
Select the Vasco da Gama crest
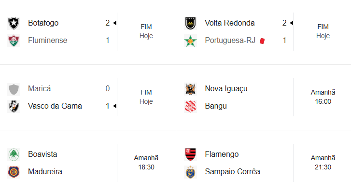(14, 106)
